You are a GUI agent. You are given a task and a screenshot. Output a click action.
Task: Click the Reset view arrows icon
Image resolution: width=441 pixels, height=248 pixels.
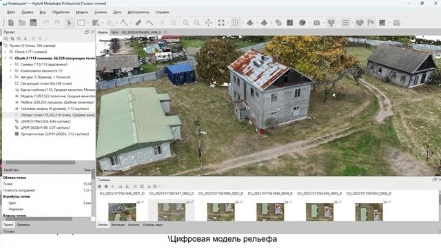pos(209,23)
